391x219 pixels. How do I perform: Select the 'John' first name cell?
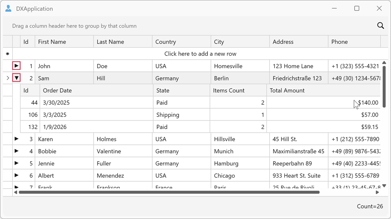pos(64,66)
